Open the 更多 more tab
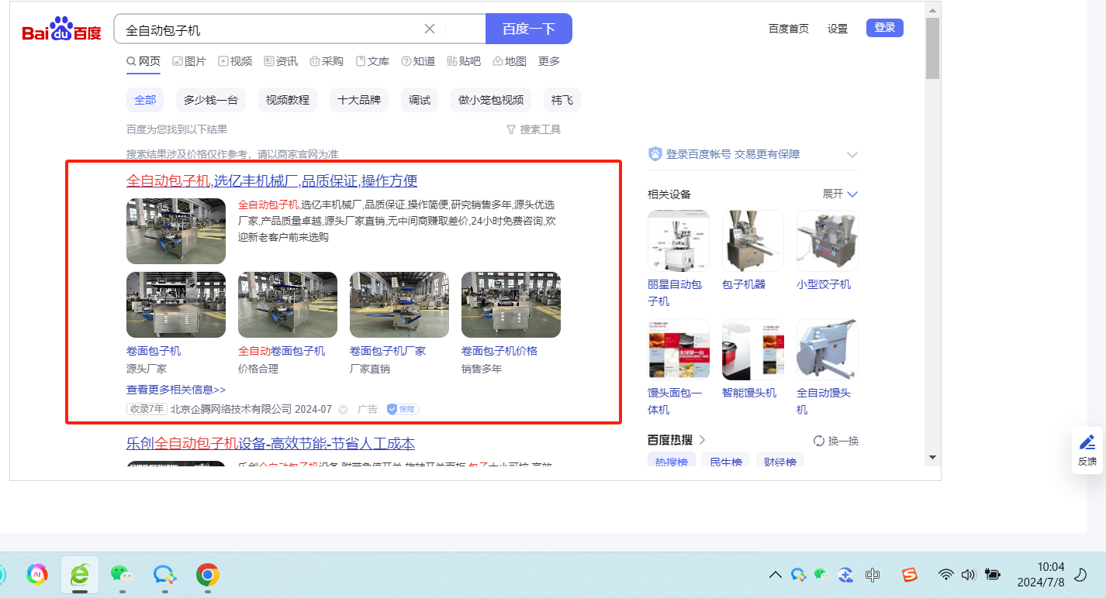Image resolution: width=1106 pixels, height=598 pixels. click(x=549, y=61)
